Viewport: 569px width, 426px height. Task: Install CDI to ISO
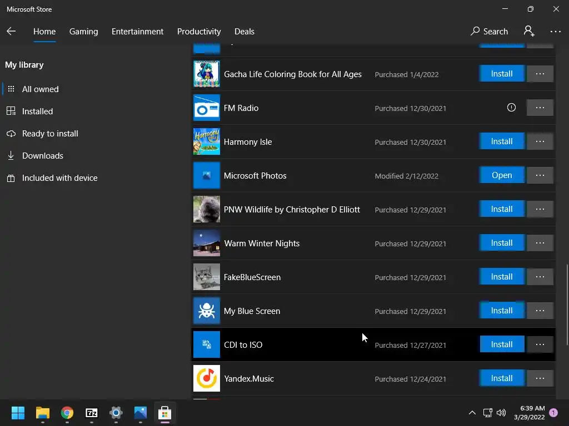pyautogui.click(x=502, y=344)
